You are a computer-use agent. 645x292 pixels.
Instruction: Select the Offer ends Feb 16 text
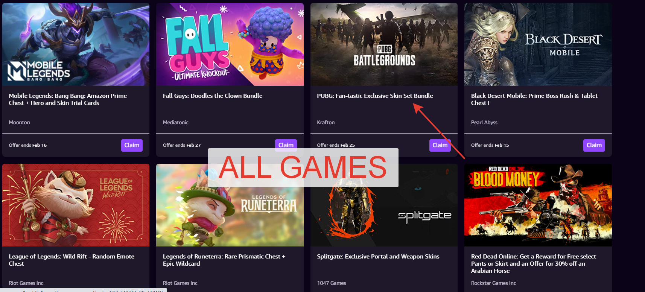tap(28, 145)
